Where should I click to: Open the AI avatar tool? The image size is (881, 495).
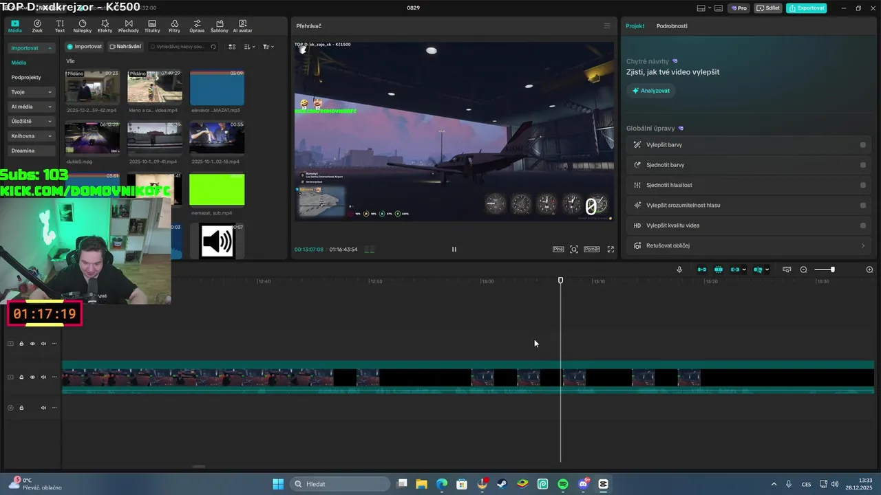tap(242, 26)
